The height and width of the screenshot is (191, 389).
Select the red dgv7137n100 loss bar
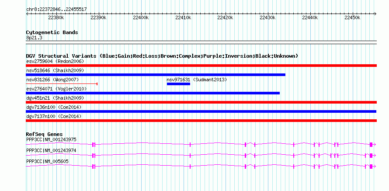tap(201, 121)
